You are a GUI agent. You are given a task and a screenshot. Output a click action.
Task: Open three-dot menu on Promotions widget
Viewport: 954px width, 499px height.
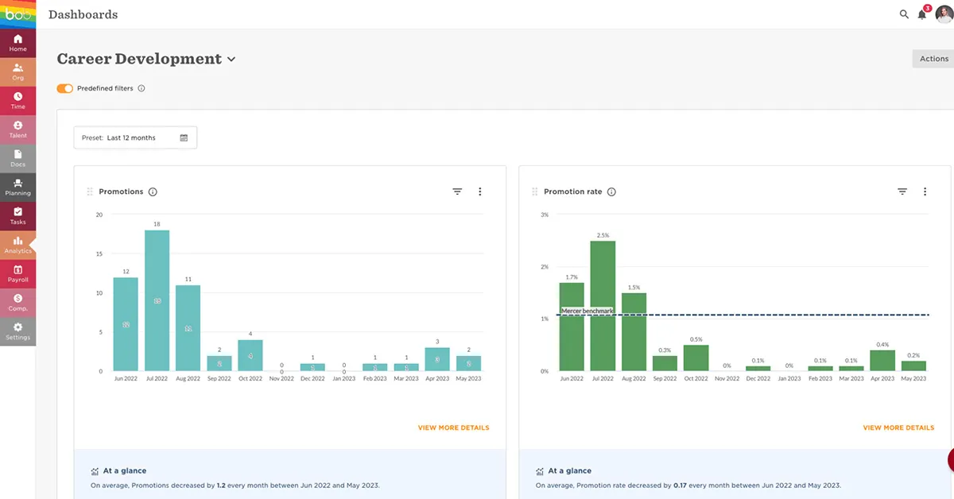click(x=479, y=191)
